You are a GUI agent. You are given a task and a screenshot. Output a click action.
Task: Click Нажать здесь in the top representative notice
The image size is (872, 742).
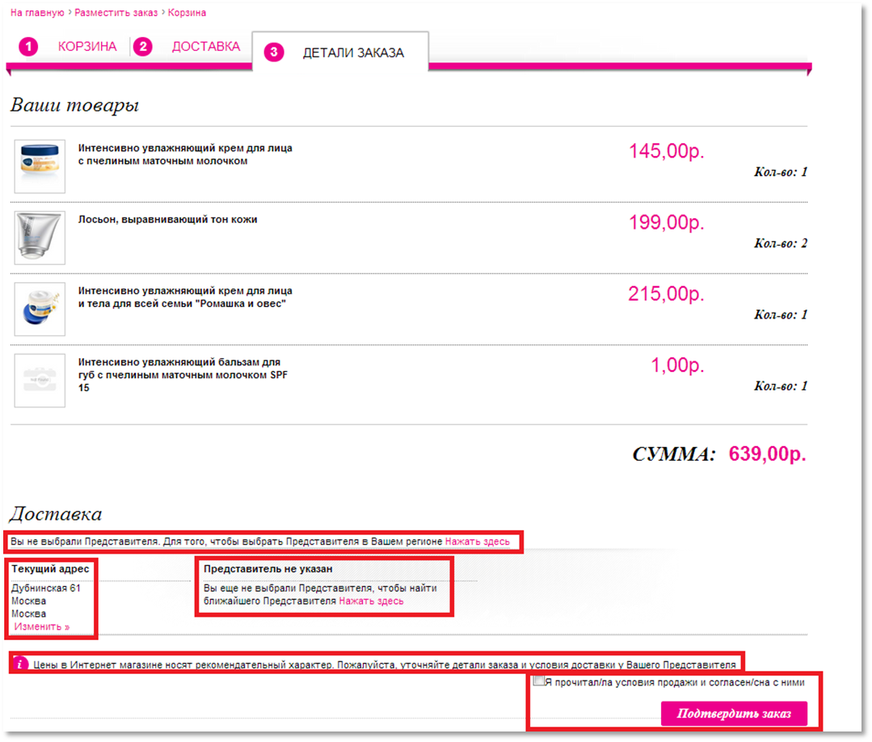tap(477, 542)
